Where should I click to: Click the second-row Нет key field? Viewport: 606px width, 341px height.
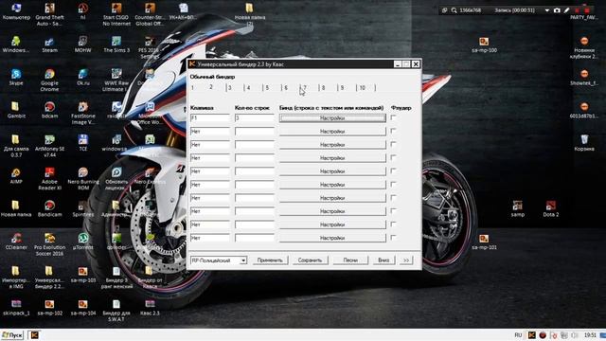(x=210, y=132)
